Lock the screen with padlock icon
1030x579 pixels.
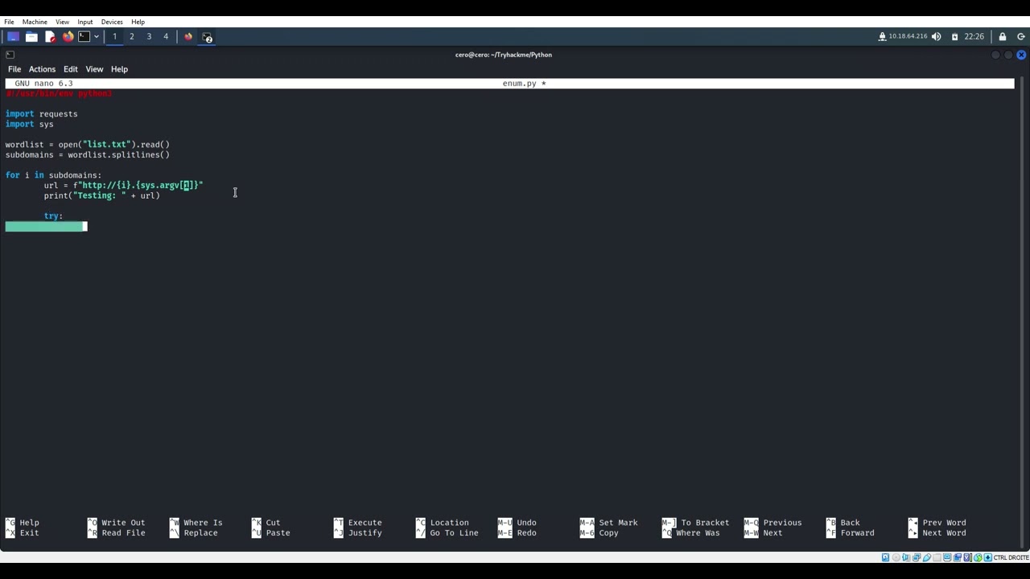click(1003, 37)
